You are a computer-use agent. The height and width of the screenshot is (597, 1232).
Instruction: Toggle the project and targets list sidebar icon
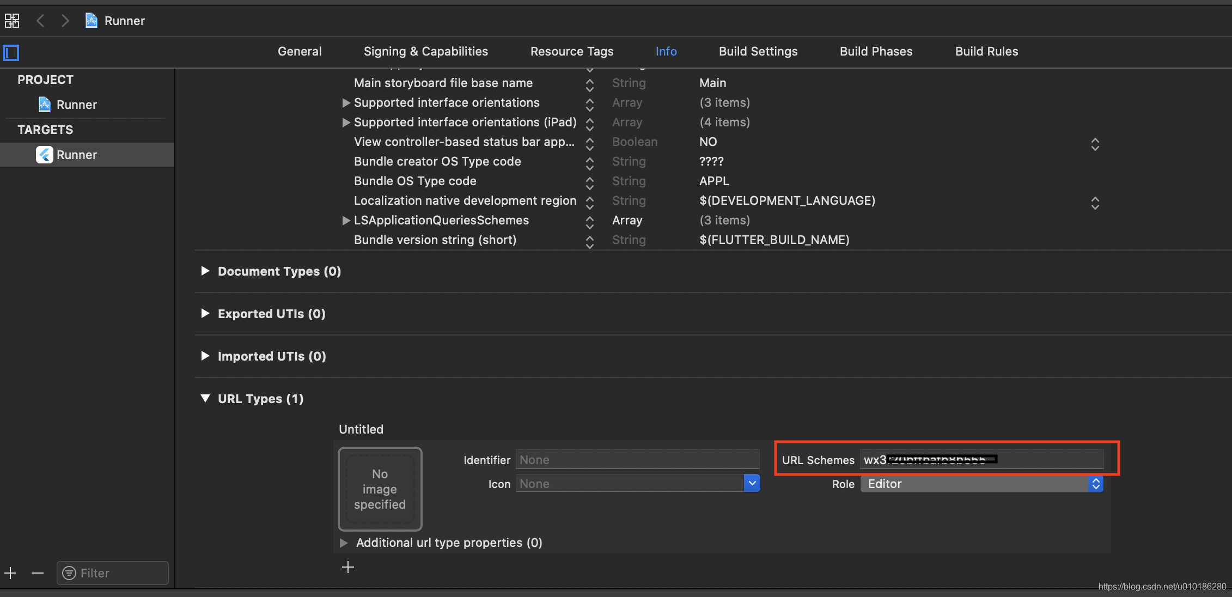[11, 52]
